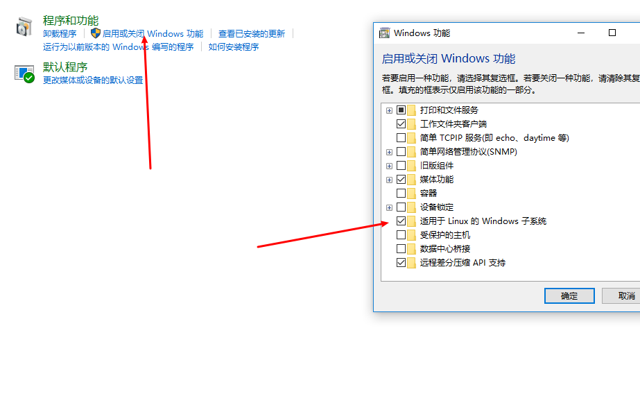Maximize the Windows 功能 dialog
Viewport: 640px width, 412px height.
(x=612, y=33)
